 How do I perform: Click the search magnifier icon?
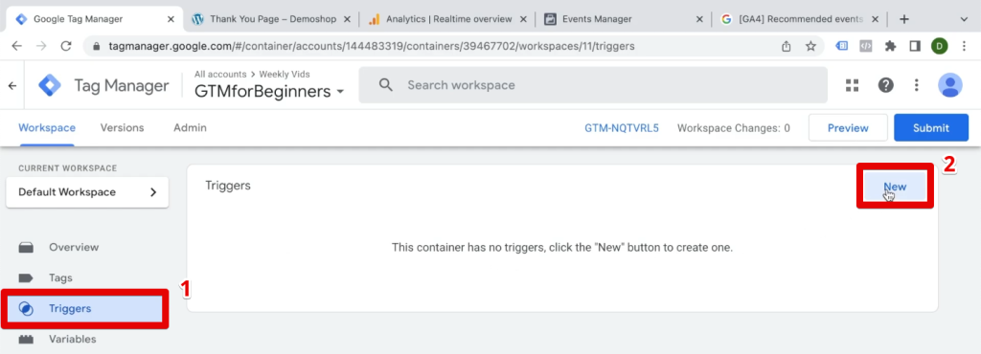coord(386,85)
